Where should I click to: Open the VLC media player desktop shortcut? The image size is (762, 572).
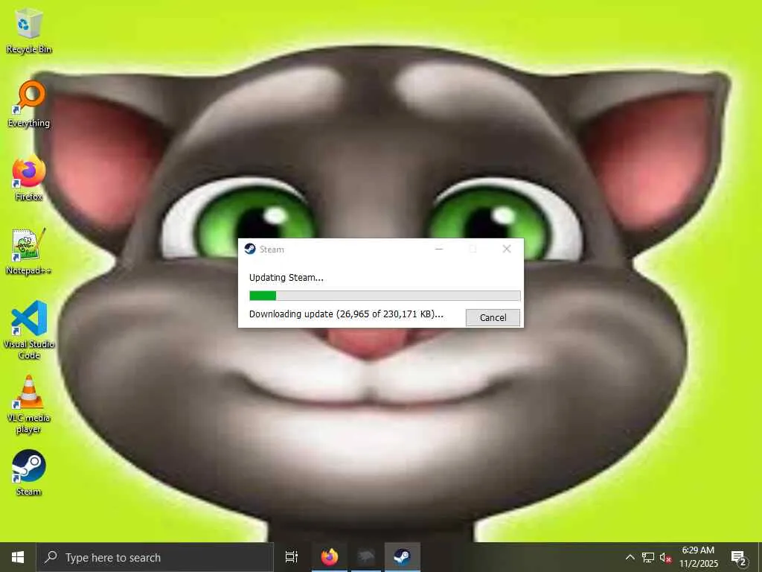(29, 404)
